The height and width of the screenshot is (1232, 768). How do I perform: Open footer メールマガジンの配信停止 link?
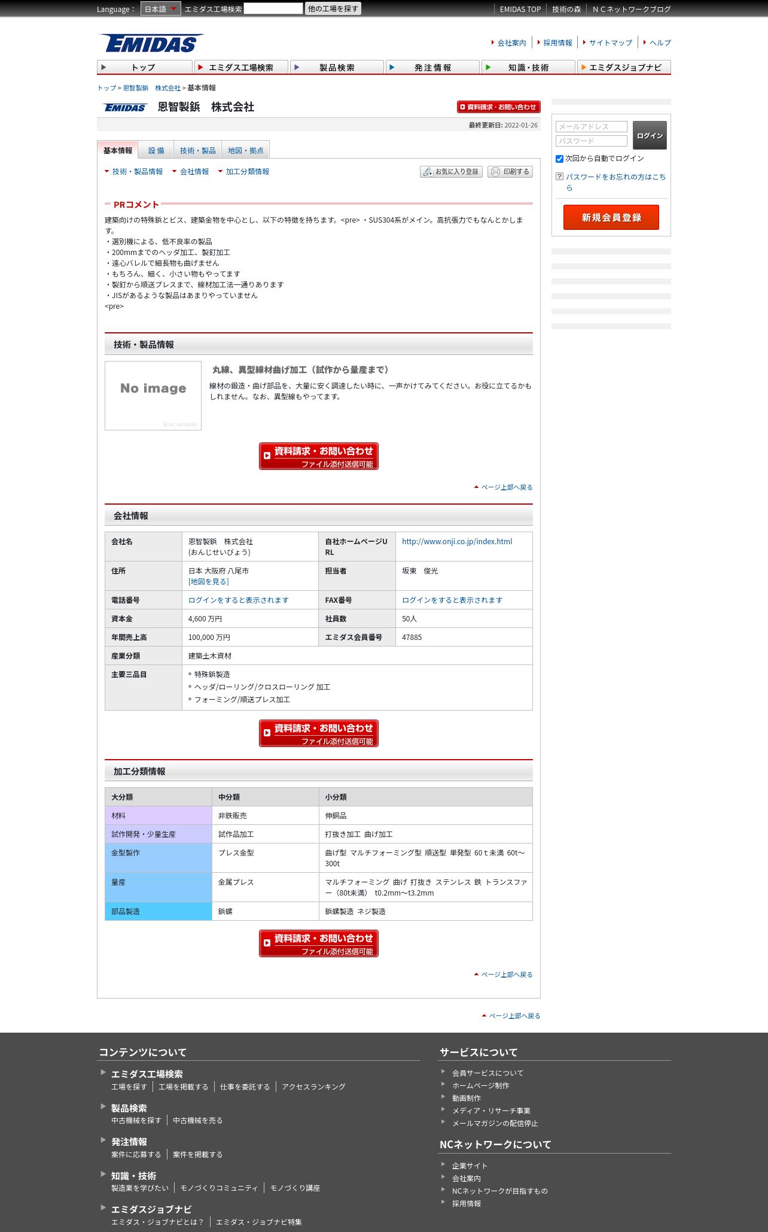click(x=495, y=1123)
